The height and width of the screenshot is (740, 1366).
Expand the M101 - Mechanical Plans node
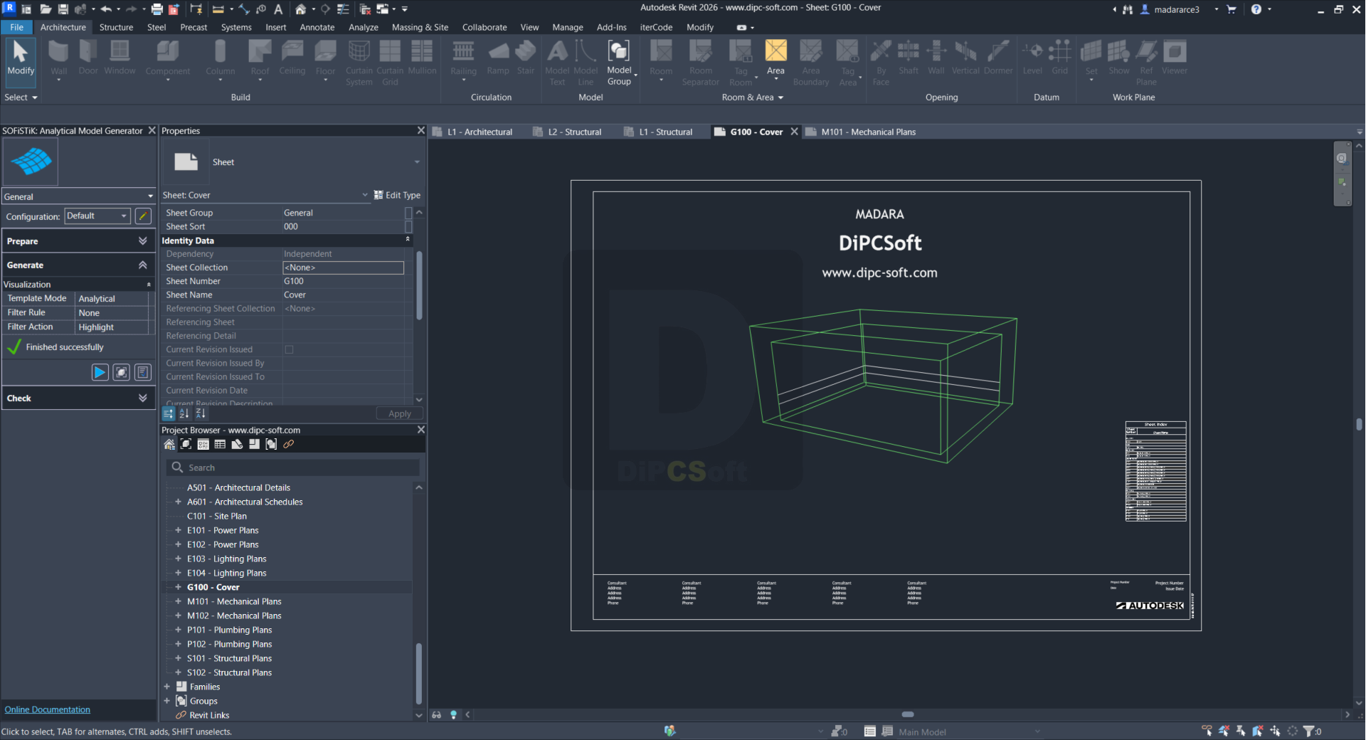[x=178, y=601]
